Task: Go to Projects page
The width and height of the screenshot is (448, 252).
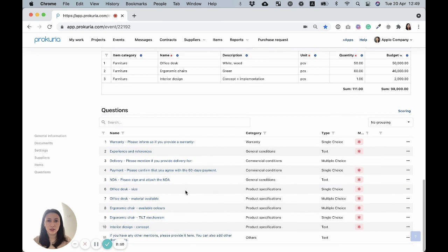Action: click(98, 40)
